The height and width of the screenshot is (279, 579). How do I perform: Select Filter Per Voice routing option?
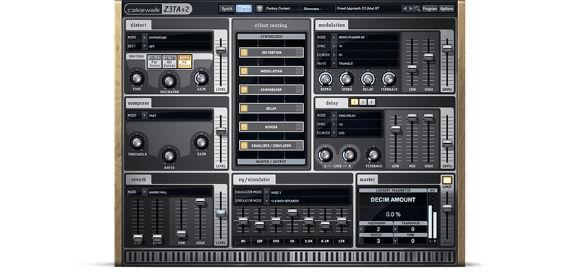click(154, 61)
